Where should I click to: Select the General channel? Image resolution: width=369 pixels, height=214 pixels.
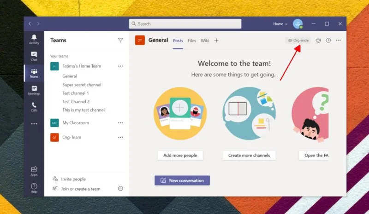pyautogui.click(x=70, y=76)
